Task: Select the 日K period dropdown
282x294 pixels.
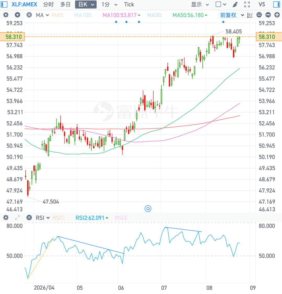Action: [x=86, y=4]
